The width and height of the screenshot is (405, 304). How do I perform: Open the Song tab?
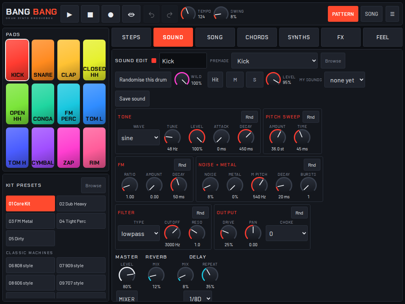215,37
